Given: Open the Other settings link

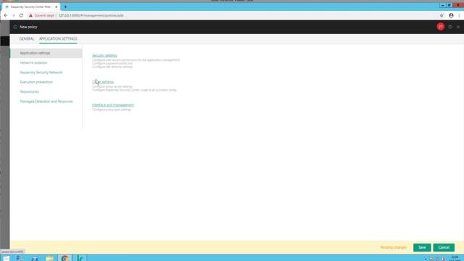Looking at the screenshot, I should click(x=103, y=82).
